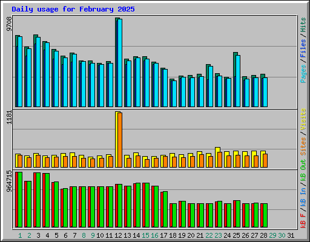310x242 pixels.
Task: Select day label 15 on the x-axis
Action: (x=145, y=235)
